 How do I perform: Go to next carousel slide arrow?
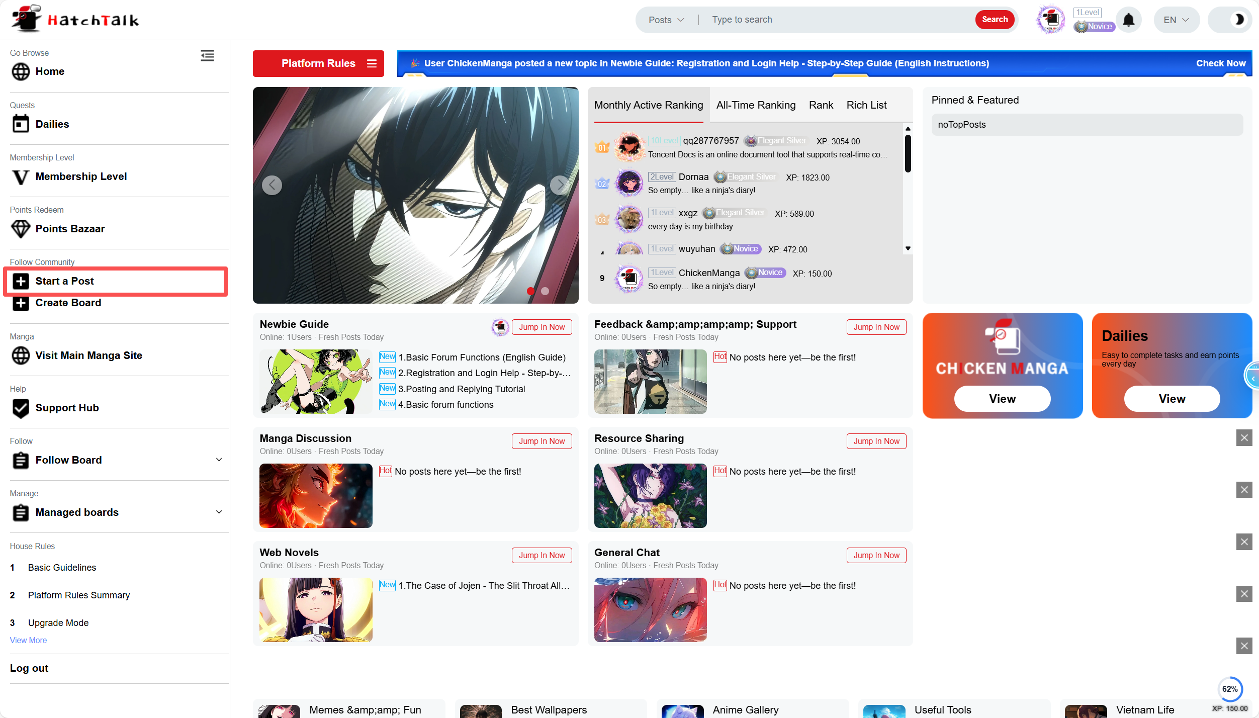pyautogui.click(x=560, y=185)
